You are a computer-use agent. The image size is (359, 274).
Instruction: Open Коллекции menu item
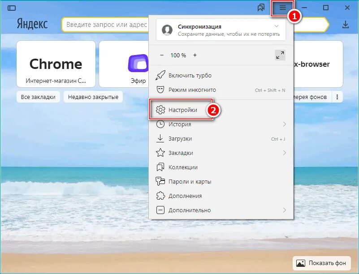point(221,167)
